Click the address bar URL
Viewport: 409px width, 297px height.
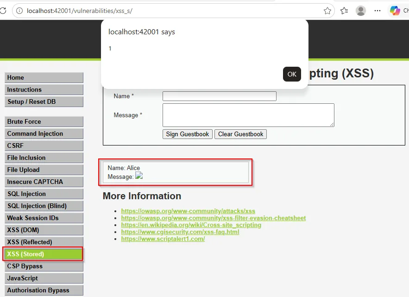coord(80,11)
